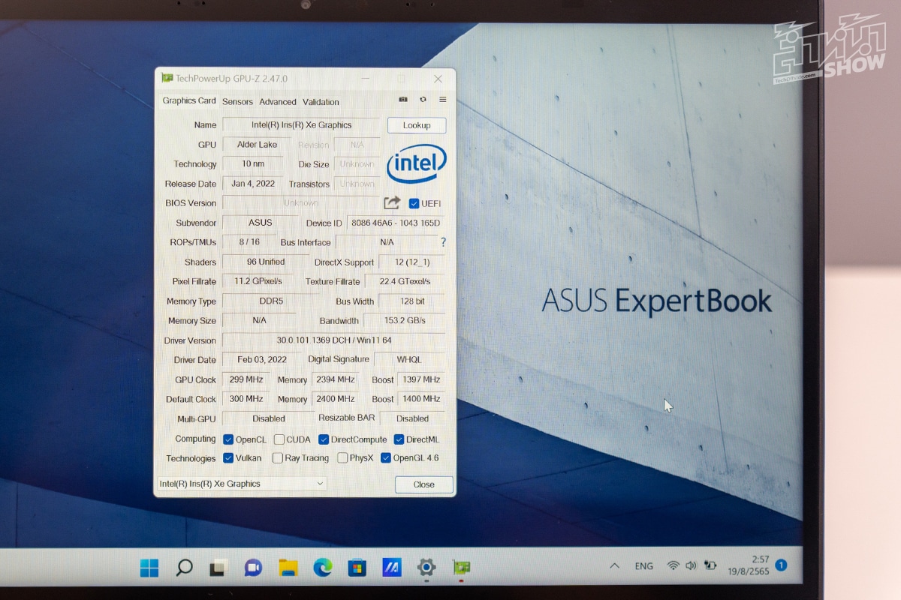
Task: Toggle the Vulkan checkbox
Action: (x=229, y=458)
